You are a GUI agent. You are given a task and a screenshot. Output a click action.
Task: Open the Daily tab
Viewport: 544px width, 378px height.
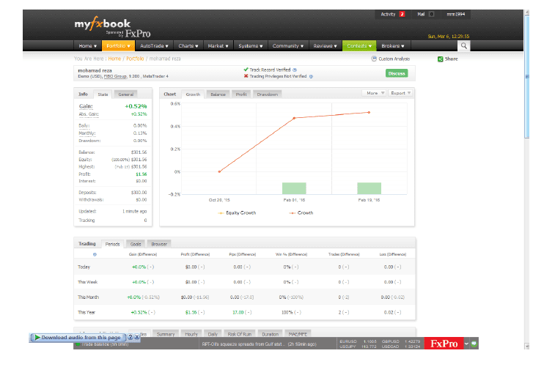pyautogui.click(x=213, y=334)
